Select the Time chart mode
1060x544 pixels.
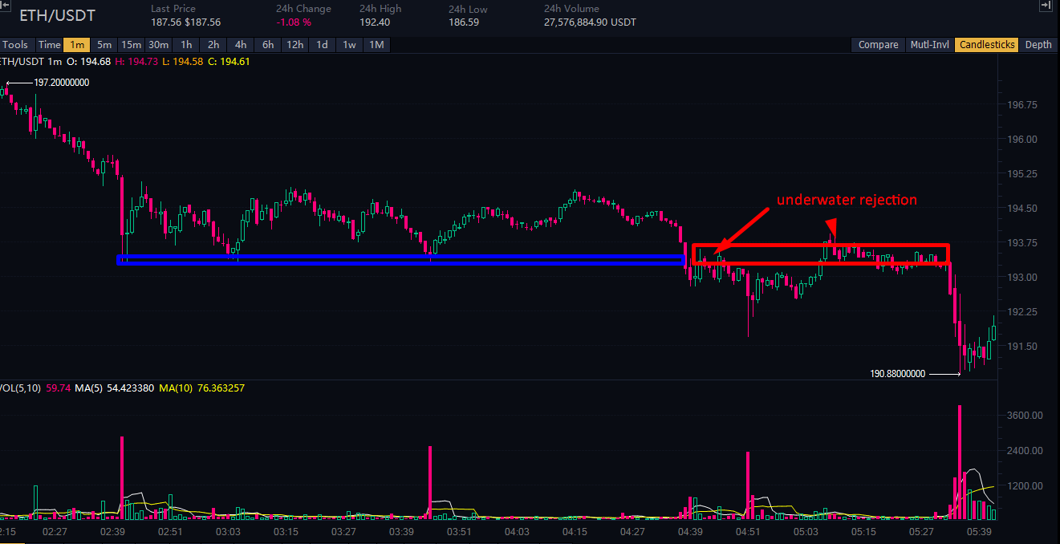49,45
